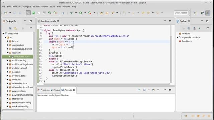The height and width of the screenshot is (120, 214).
Task: Click "The file isn't there" string in code
Action: [77, 64]
